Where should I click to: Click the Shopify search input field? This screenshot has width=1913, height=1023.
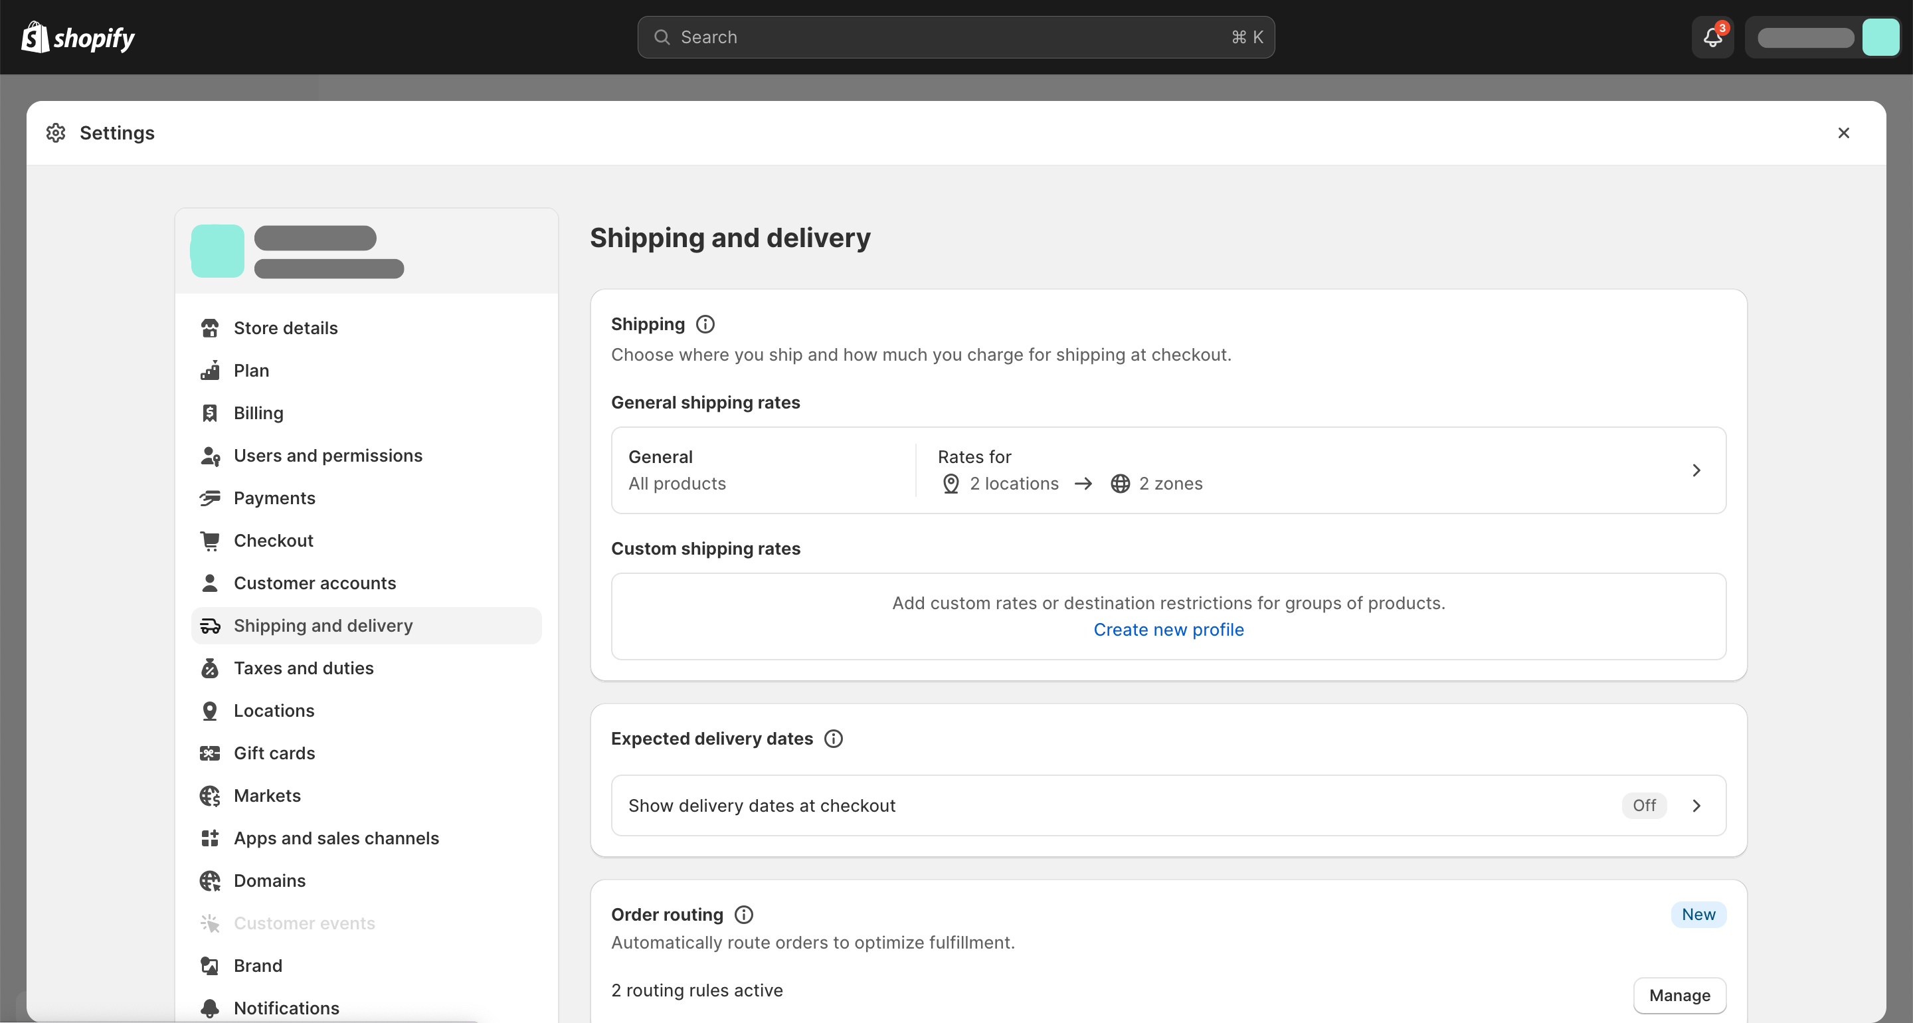[x=956, y=37]
